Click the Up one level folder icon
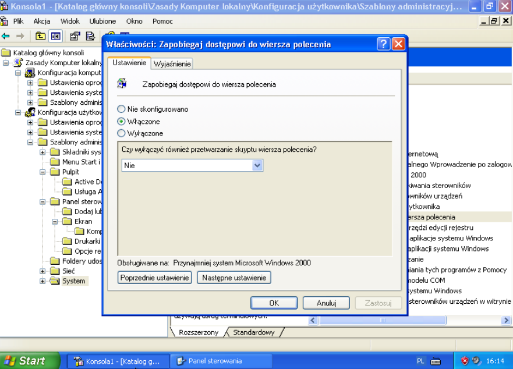This screenshot has width=513, height=369. (40, 36)
